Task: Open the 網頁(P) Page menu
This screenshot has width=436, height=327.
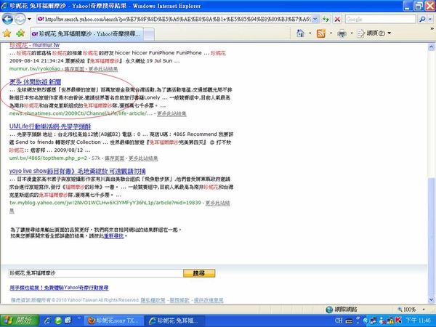Action: 374,33
